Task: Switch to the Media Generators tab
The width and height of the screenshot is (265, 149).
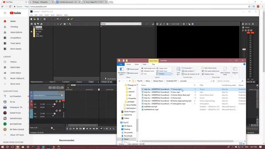Action: 37,82
